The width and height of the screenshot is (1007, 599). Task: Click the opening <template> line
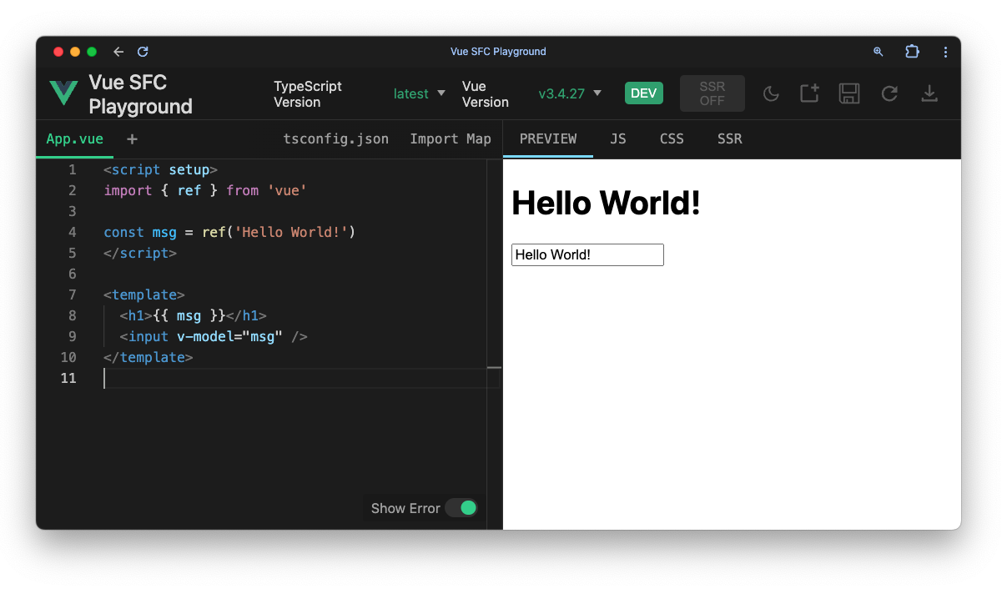(x=143, y=295)
